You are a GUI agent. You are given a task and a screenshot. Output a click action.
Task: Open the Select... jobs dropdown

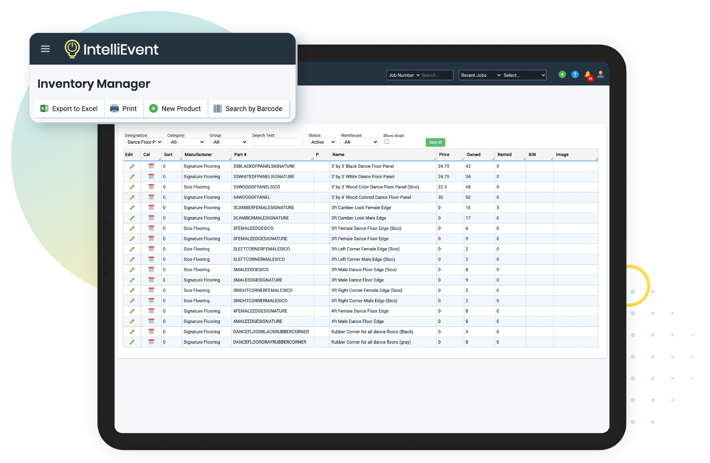tap(524, 75)
